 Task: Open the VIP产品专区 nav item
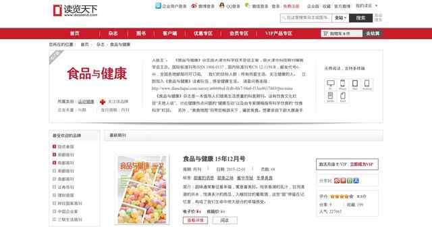(x=279, y=34)
